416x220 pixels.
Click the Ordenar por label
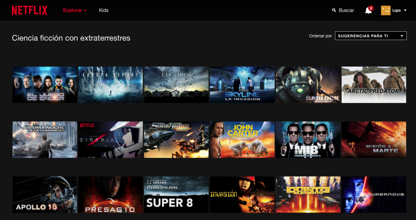coord(321,36)
